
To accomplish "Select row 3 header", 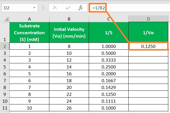I will (x=5, y=53).
